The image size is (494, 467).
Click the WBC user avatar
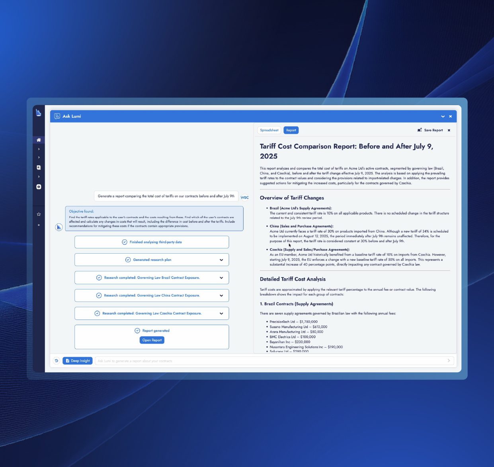(x=244, y=197)
